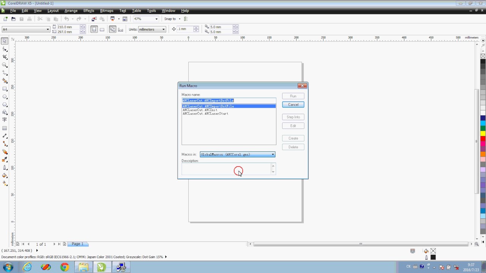Click the Create button
Image resolution: width=486 pixels, height=273 pixels.
[x=293, y=138]
